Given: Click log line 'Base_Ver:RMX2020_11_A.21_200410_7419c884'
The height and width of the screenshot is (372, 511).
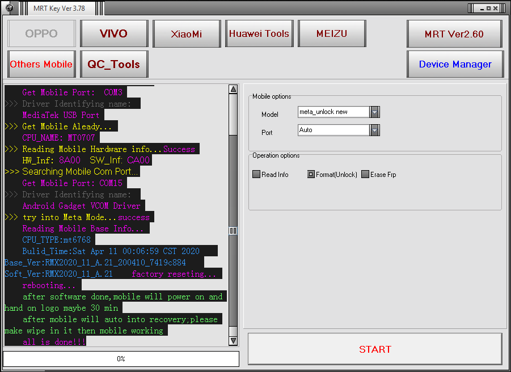Looking at the screenshot, I should click(95, 263).
